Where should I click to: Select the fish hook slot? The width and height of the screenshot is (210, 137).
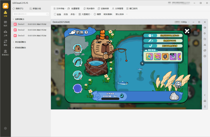click(78, 75)
